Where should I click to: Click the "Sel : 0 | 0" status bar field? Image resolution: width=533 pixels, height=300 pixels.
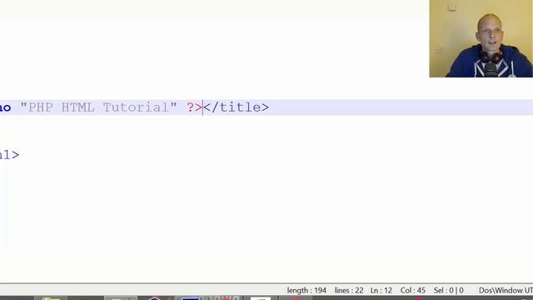click(x=448, y=291)
